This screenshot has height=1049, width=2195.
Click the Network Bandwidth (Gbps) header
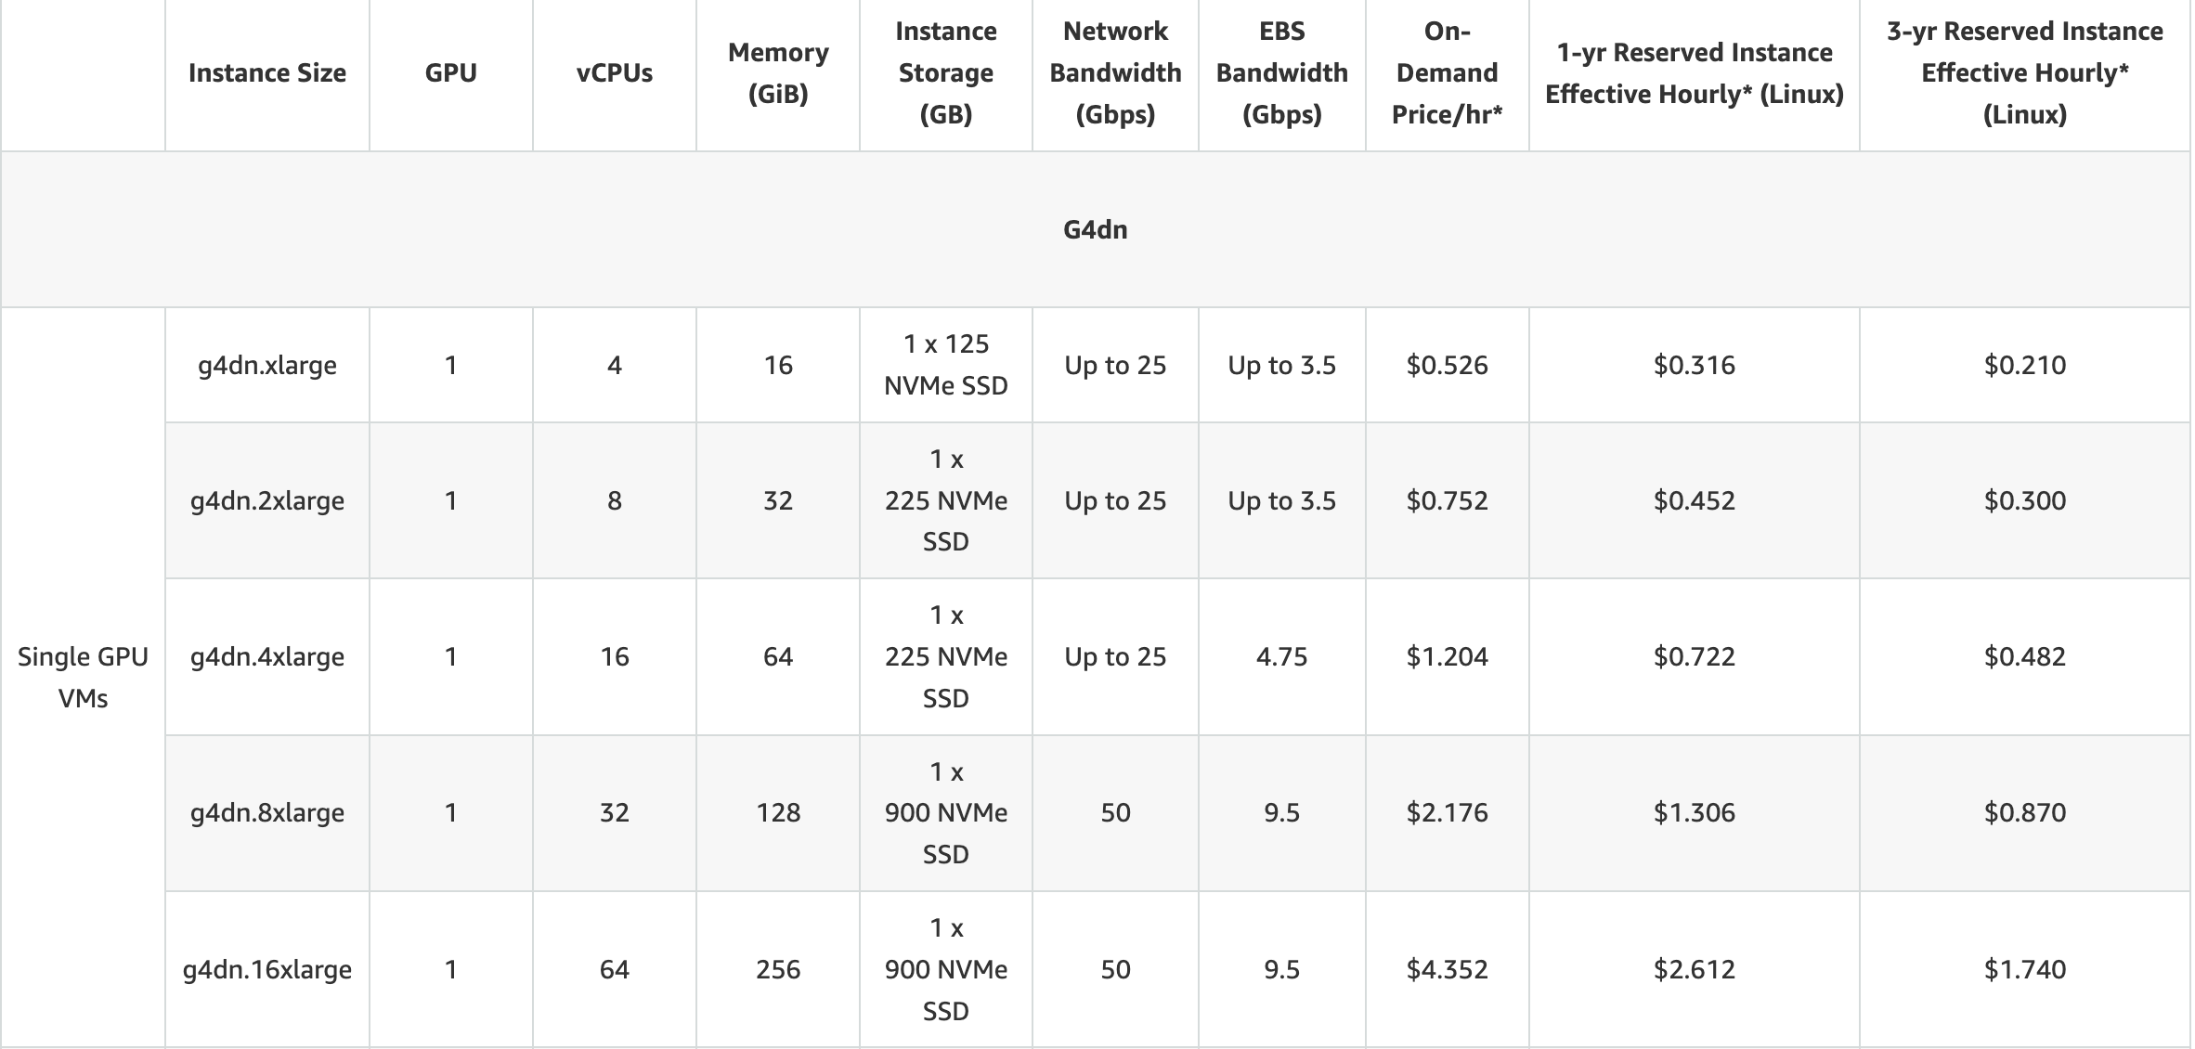(1115, 72)
